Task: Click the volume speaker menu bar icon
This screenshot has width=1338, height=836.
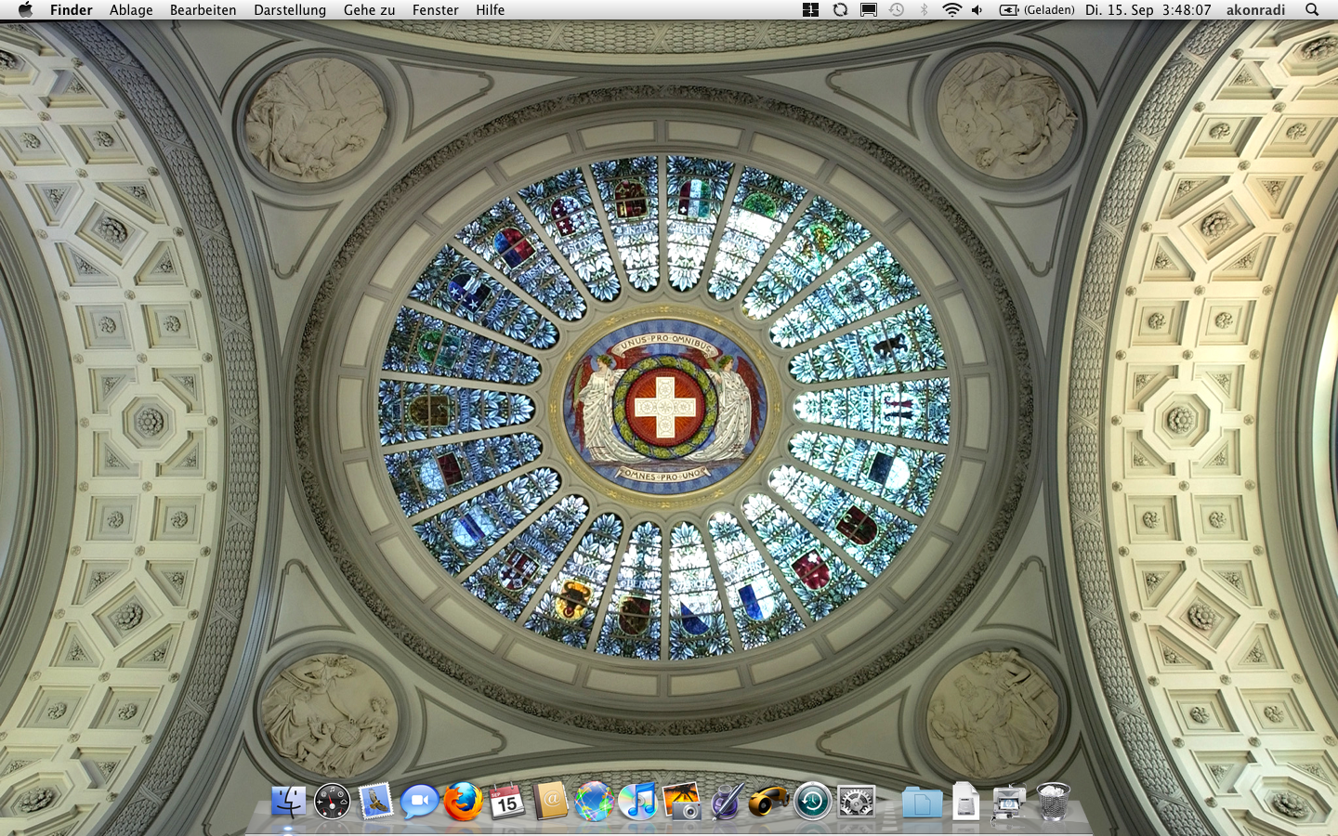Action: (977, 9)
